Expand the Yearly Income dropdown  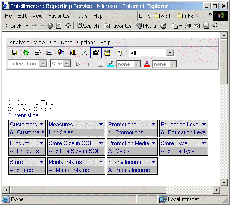pyautogui.click(x=153, y=162)
